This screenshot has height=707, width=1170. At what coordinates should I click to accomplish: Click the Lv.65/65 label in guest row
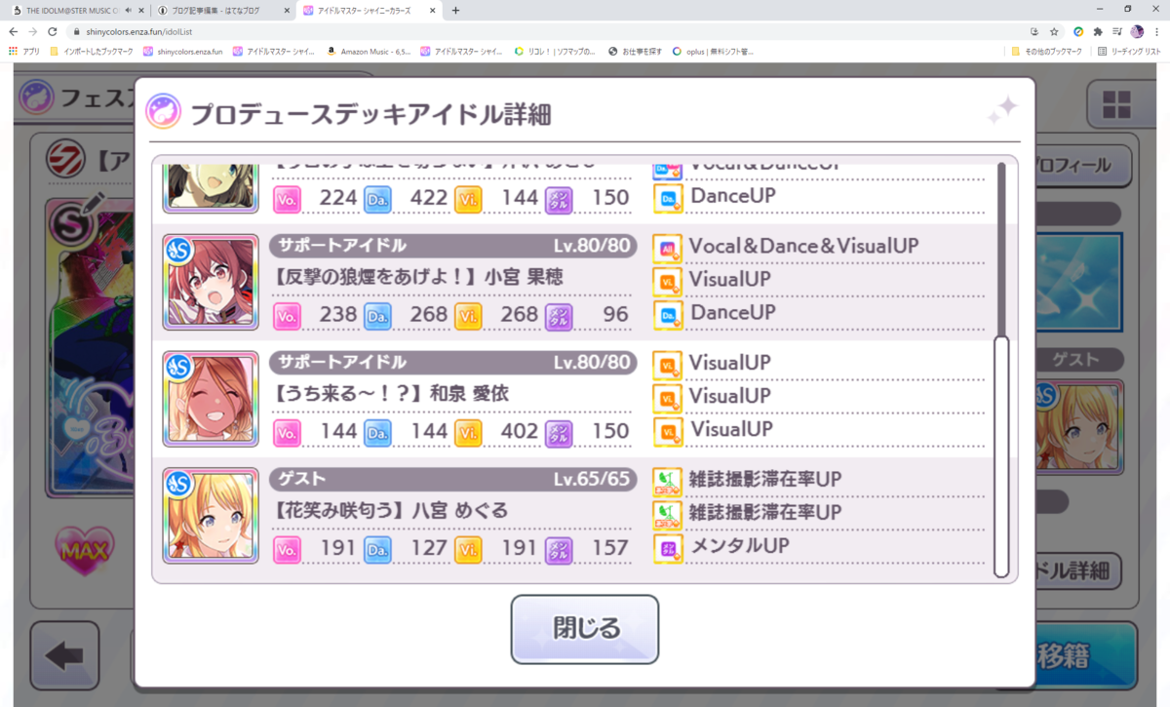592,480
